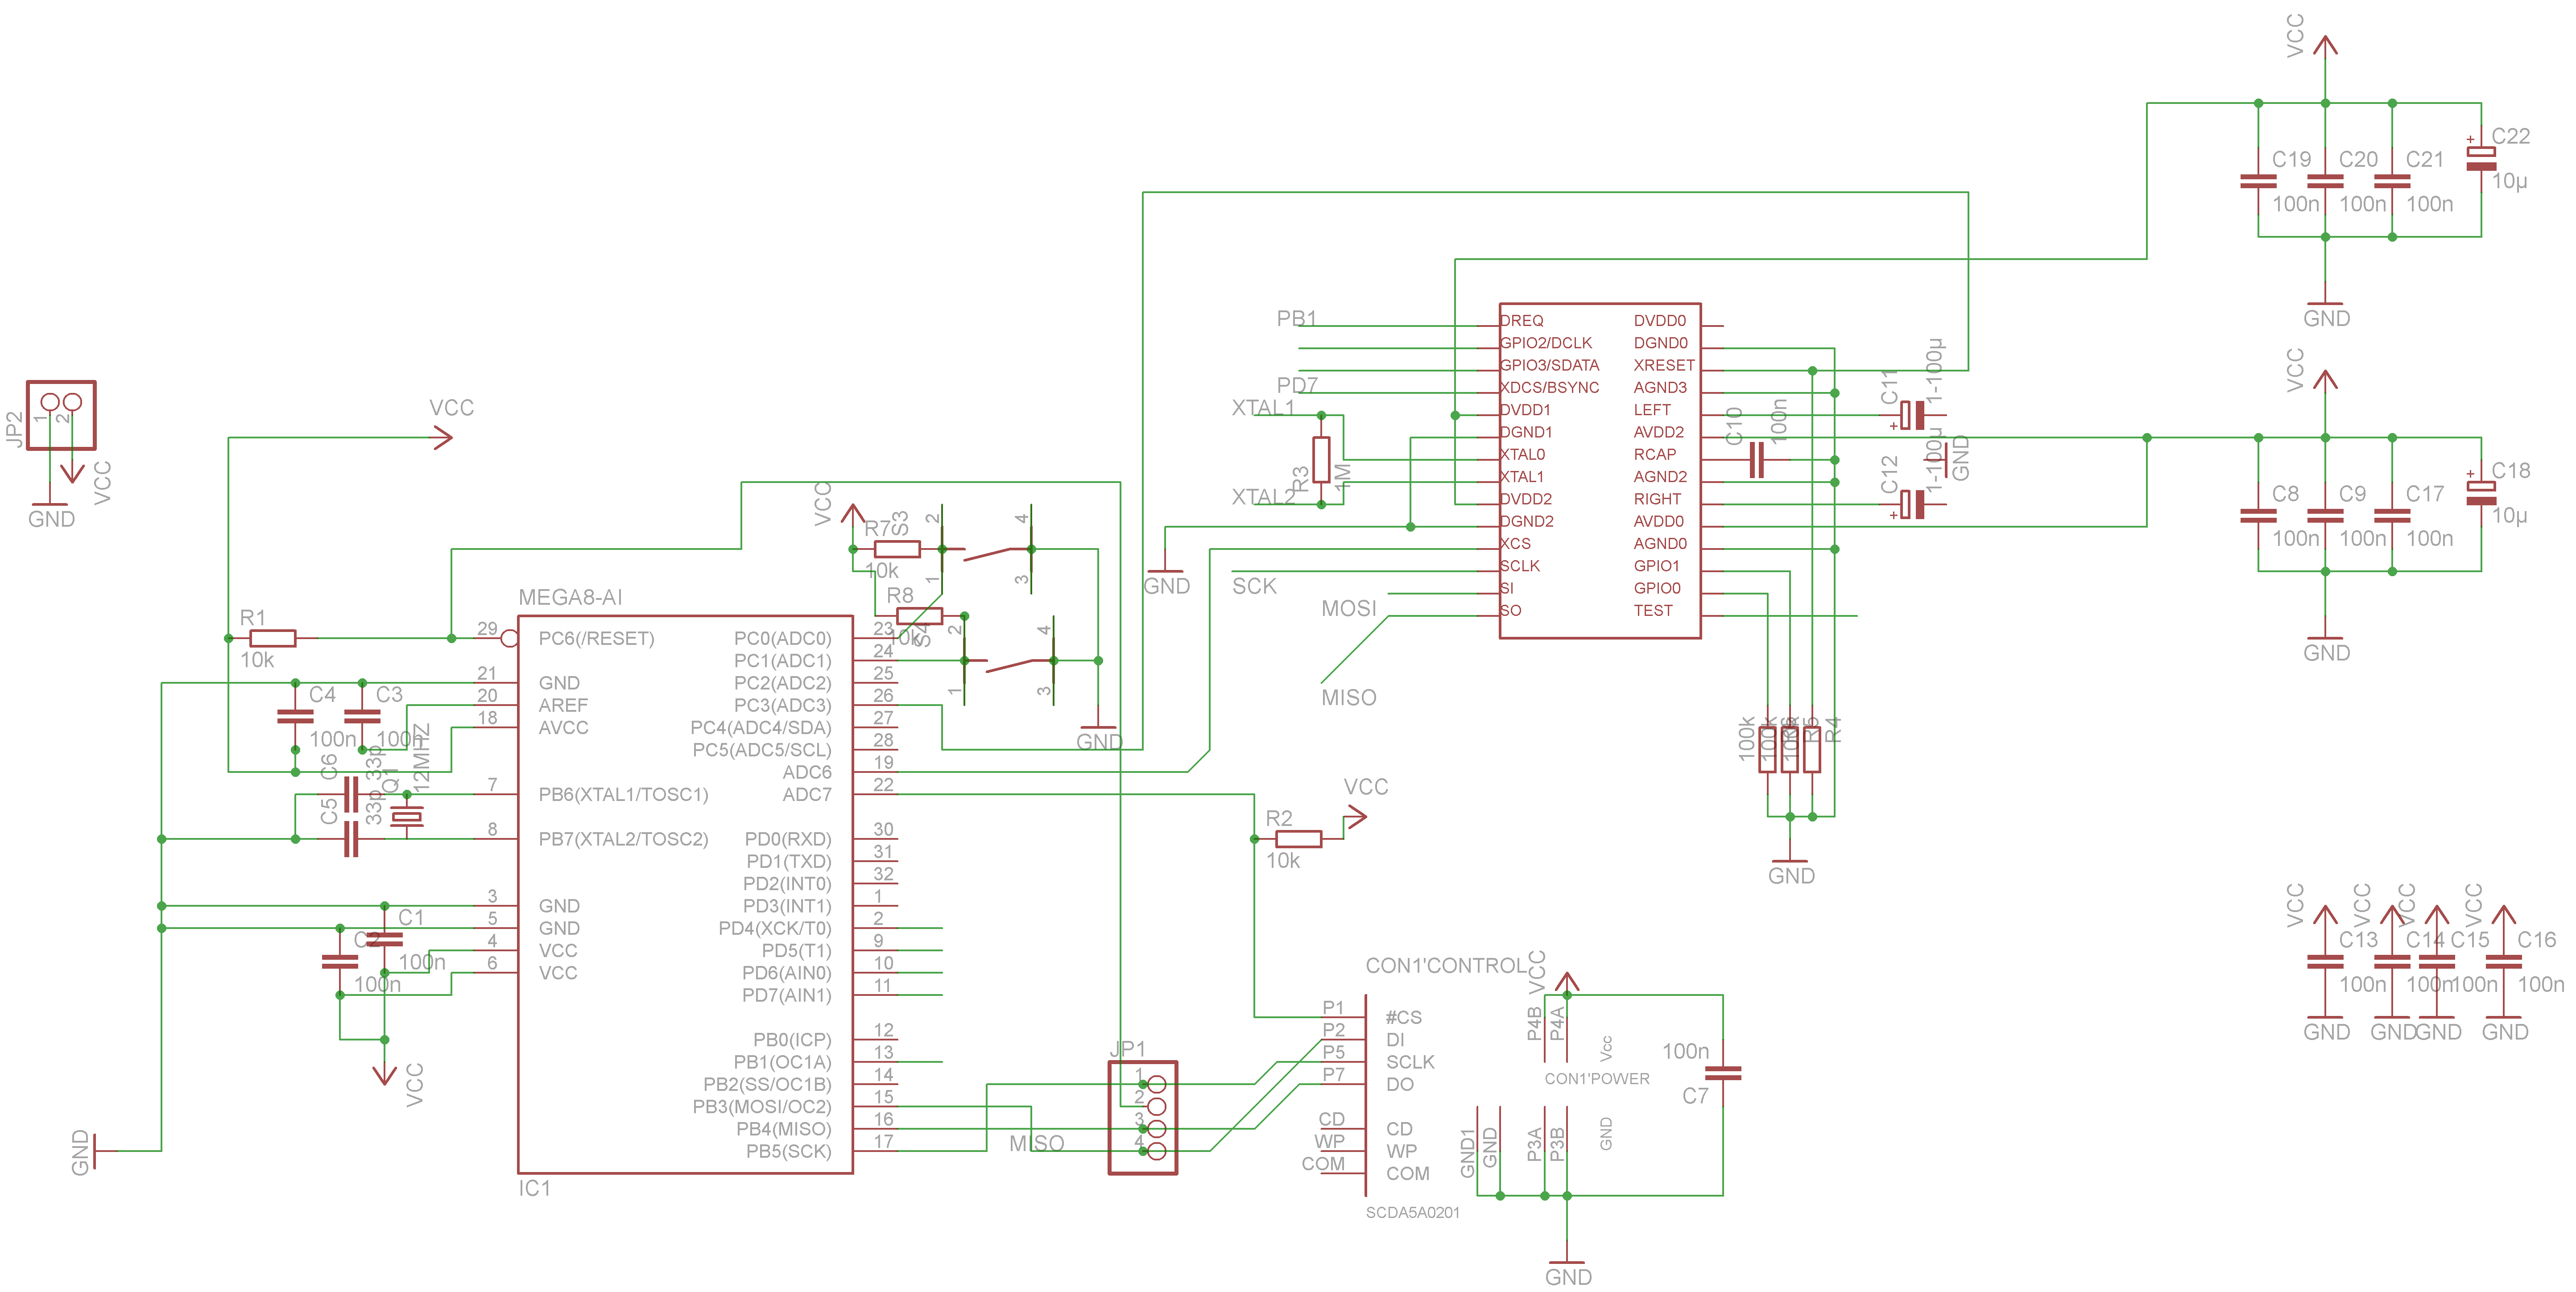Select the AVDD2 pin label

pos(1659,432)
